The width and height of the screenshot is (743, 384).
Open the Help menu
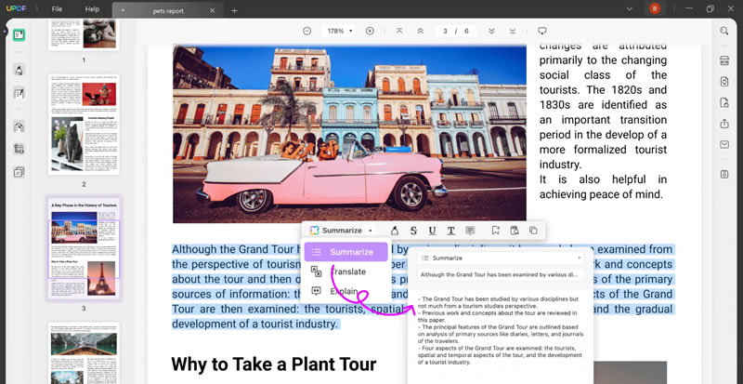92,9
